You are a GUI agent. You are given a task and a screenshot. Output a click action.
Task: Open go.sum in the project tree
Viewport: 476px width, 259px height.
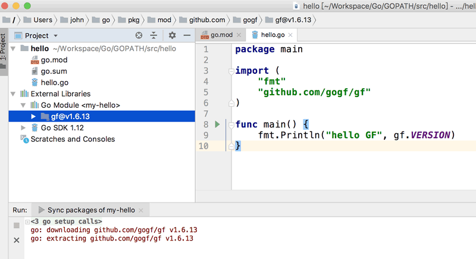coord(54,71)
